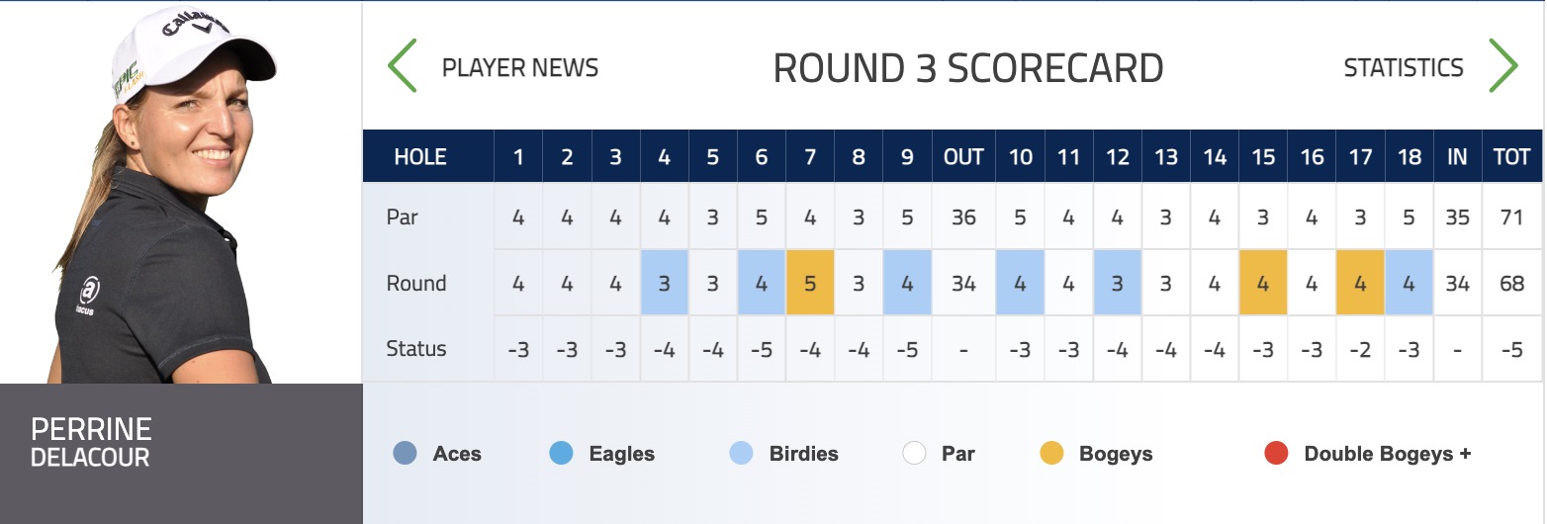Select the birdie score on hole 4
Screen dimensions: 1547x524
click(x=665, y=283)
